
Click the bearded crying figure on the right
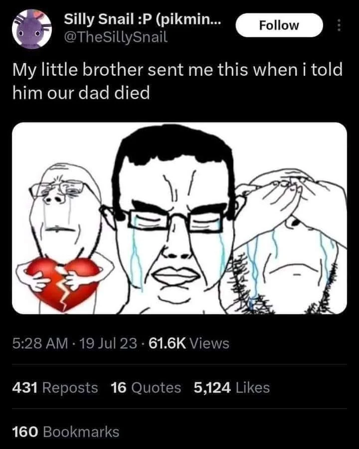pos(289,241)
